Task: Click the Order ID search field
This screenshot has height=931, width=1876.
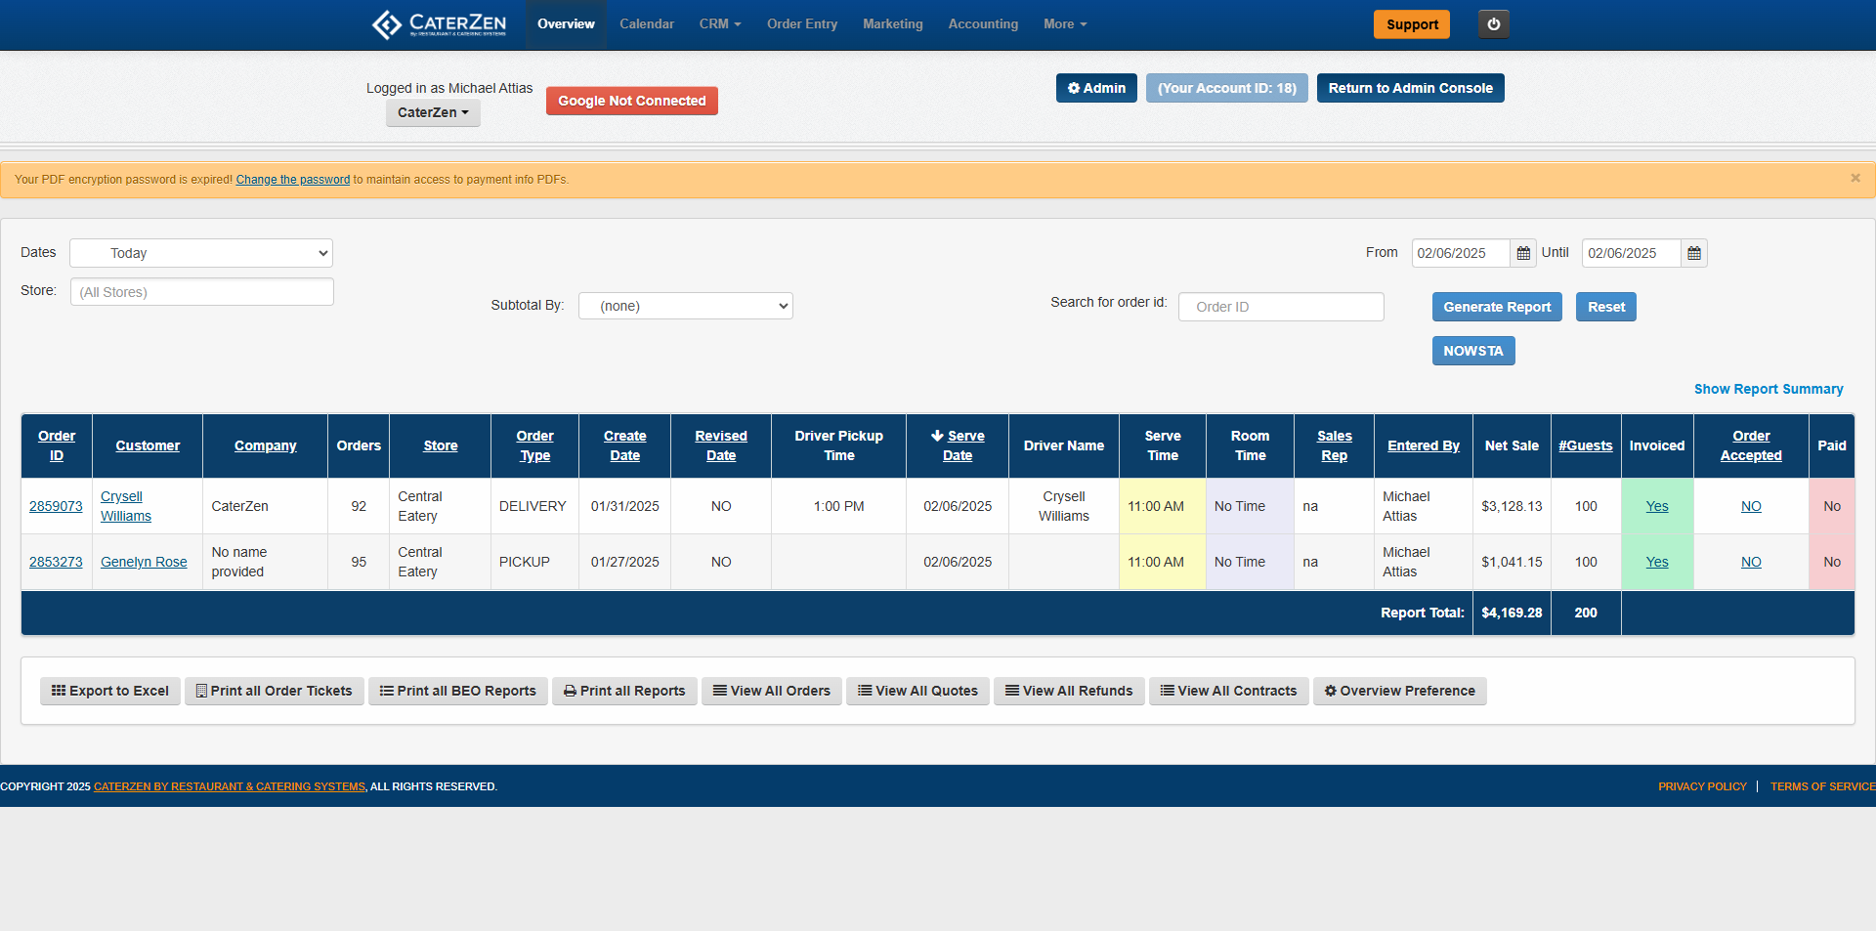Action: pyautogui.click(x=1281, y=307)
